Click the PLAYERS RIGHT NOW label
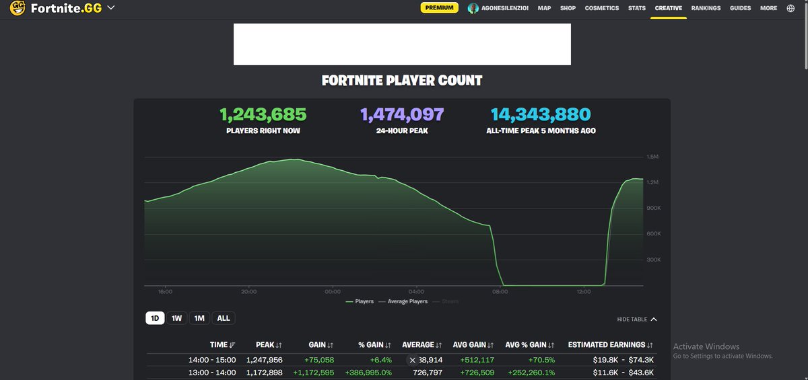The width and height of the screenshot is (808, 380). [x=263, y=130]
